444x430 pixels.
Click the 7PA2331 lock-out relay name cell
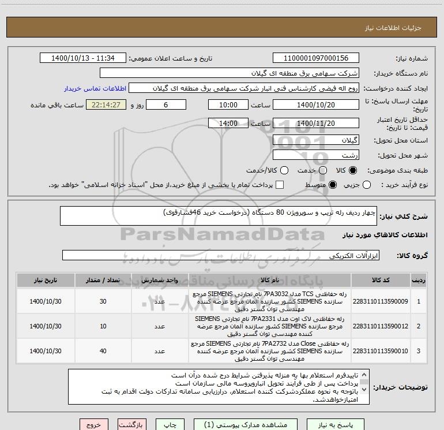click(270, 326)
